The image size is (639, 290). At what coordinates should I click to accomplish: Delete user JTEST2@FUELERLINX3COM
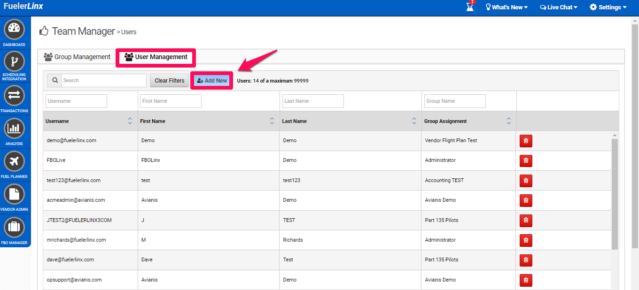pos(526,220)
